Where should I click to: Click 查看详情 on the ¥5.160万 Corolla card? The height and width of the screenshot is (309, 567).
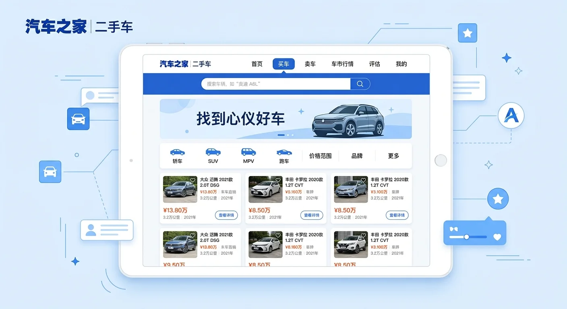click(312, 215)
